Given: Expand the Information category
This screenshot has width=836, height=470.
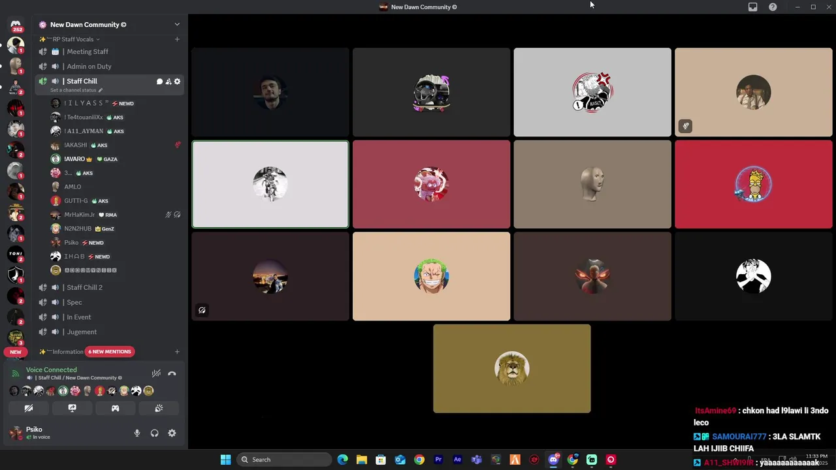Looking at the screenshot, I should click(63, 352).
